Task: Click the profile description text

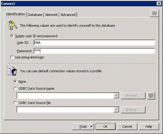Action: click(61, 71)
